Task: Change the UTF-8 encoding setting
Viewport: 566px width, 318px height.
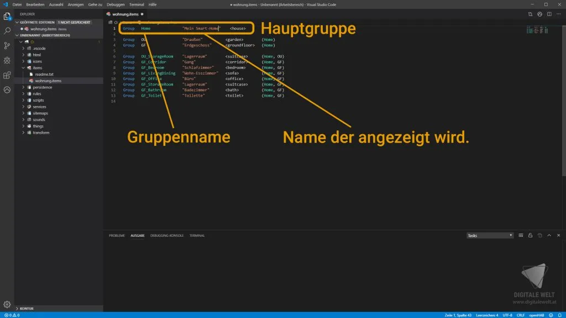Action: click(507, 315)
